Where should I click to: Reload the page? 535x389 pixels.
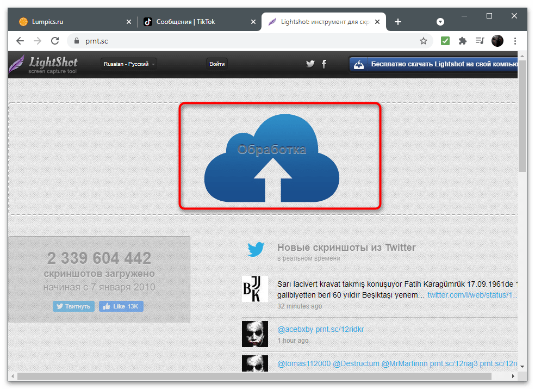point(55,41)
